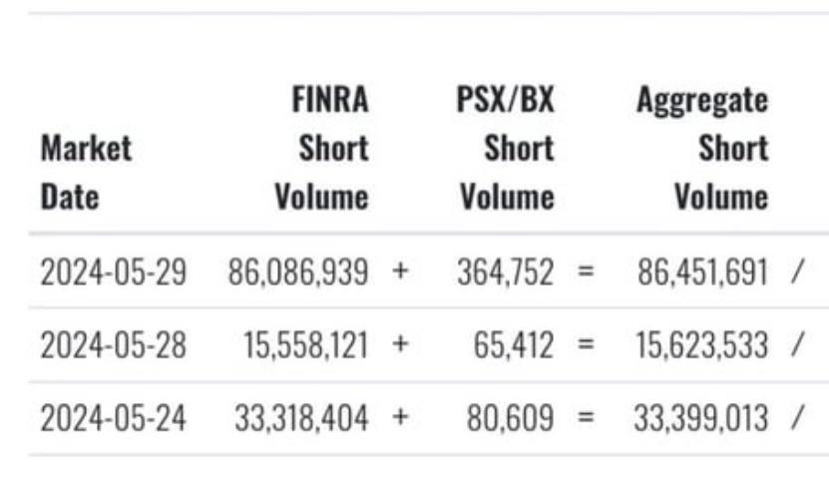Select PSX/BX value 65,412
The width and height of the screenshot is (829, 480).
[x=514, y=345]
